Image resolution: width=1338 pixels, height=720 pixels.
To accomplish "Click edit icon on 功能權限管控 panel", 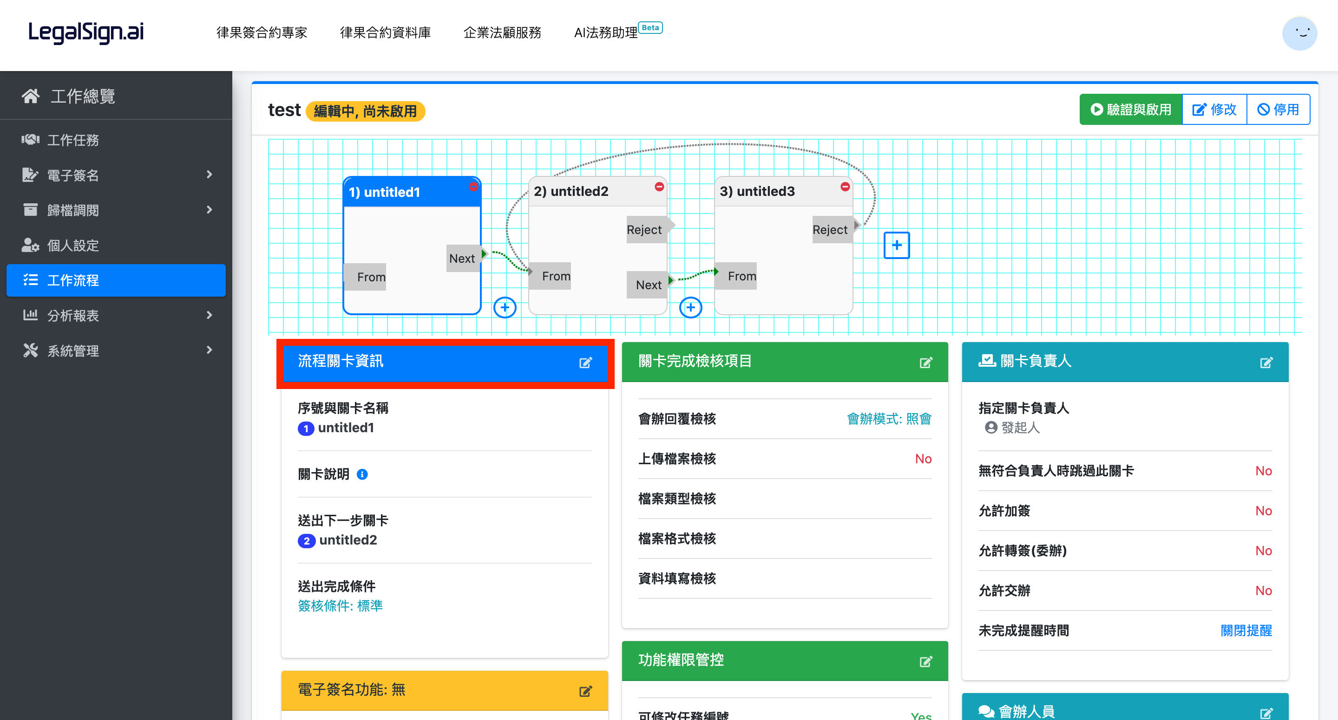I will 925,662.
